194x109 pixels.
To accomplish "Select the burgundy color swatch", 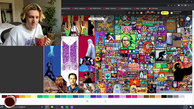I will [5, 96].
